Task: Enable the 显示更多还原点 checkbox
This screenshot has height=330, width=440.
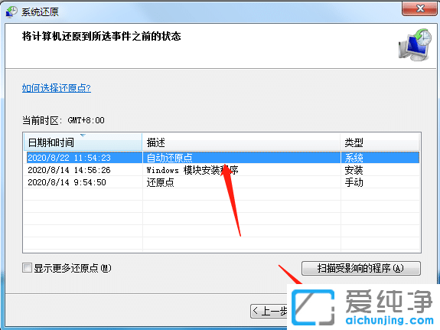Action: [28, 268]
